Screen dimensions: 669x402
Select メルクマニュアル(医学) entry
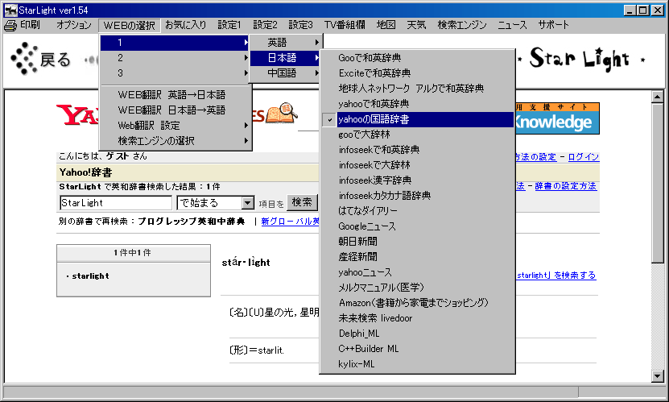(x=417, y=288)
